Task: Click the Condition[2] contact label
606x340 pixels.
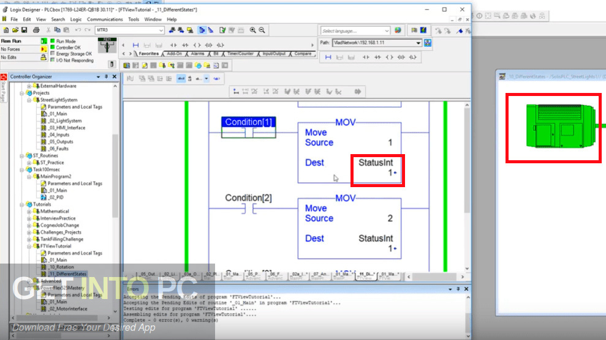Action: (x=249, y=198)
